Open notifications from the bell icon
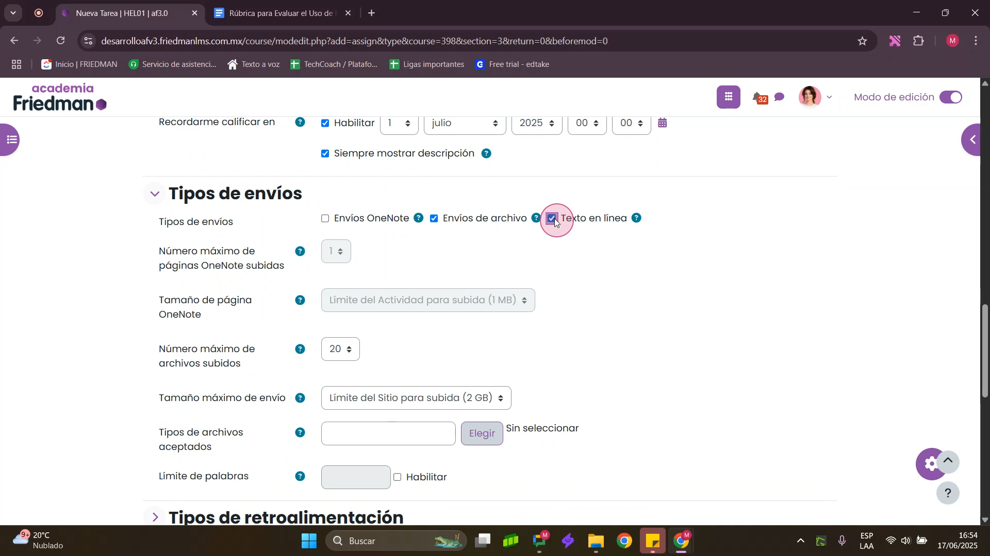The height and width of the screenshot is (556, 990). [x=758, y=97]
